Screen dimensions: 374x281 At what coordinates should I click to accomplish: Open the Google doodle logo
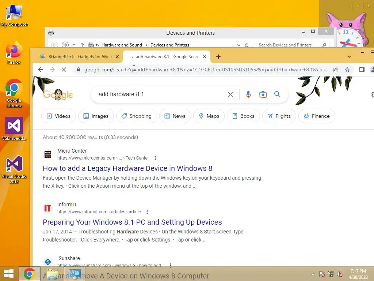click(58, 95)
